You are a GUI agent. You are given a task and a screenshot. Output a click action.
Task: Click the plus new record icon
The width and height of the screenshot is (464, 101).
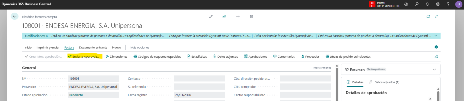point(238,16)
